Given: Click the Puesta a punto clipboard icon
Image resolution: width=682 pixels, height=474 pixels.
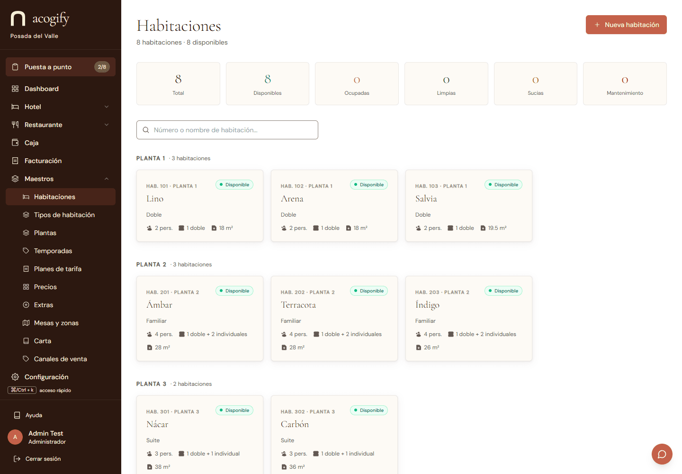Looking at the screenshot, I should (x=15, y=67).
